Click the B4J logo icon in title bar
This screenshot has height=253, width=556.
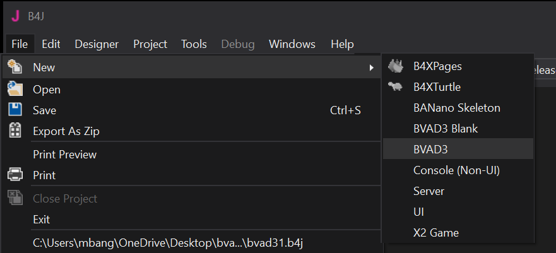15,16
